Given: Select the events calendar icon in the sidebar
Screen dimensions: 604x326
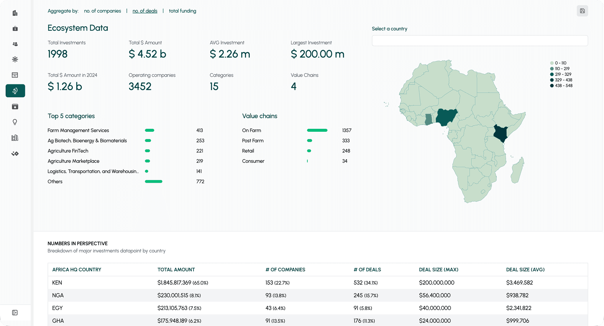Looking at the screenshot, I should point(15,106).
